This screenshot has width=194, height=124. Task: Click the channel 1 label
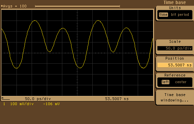[4, 104]
